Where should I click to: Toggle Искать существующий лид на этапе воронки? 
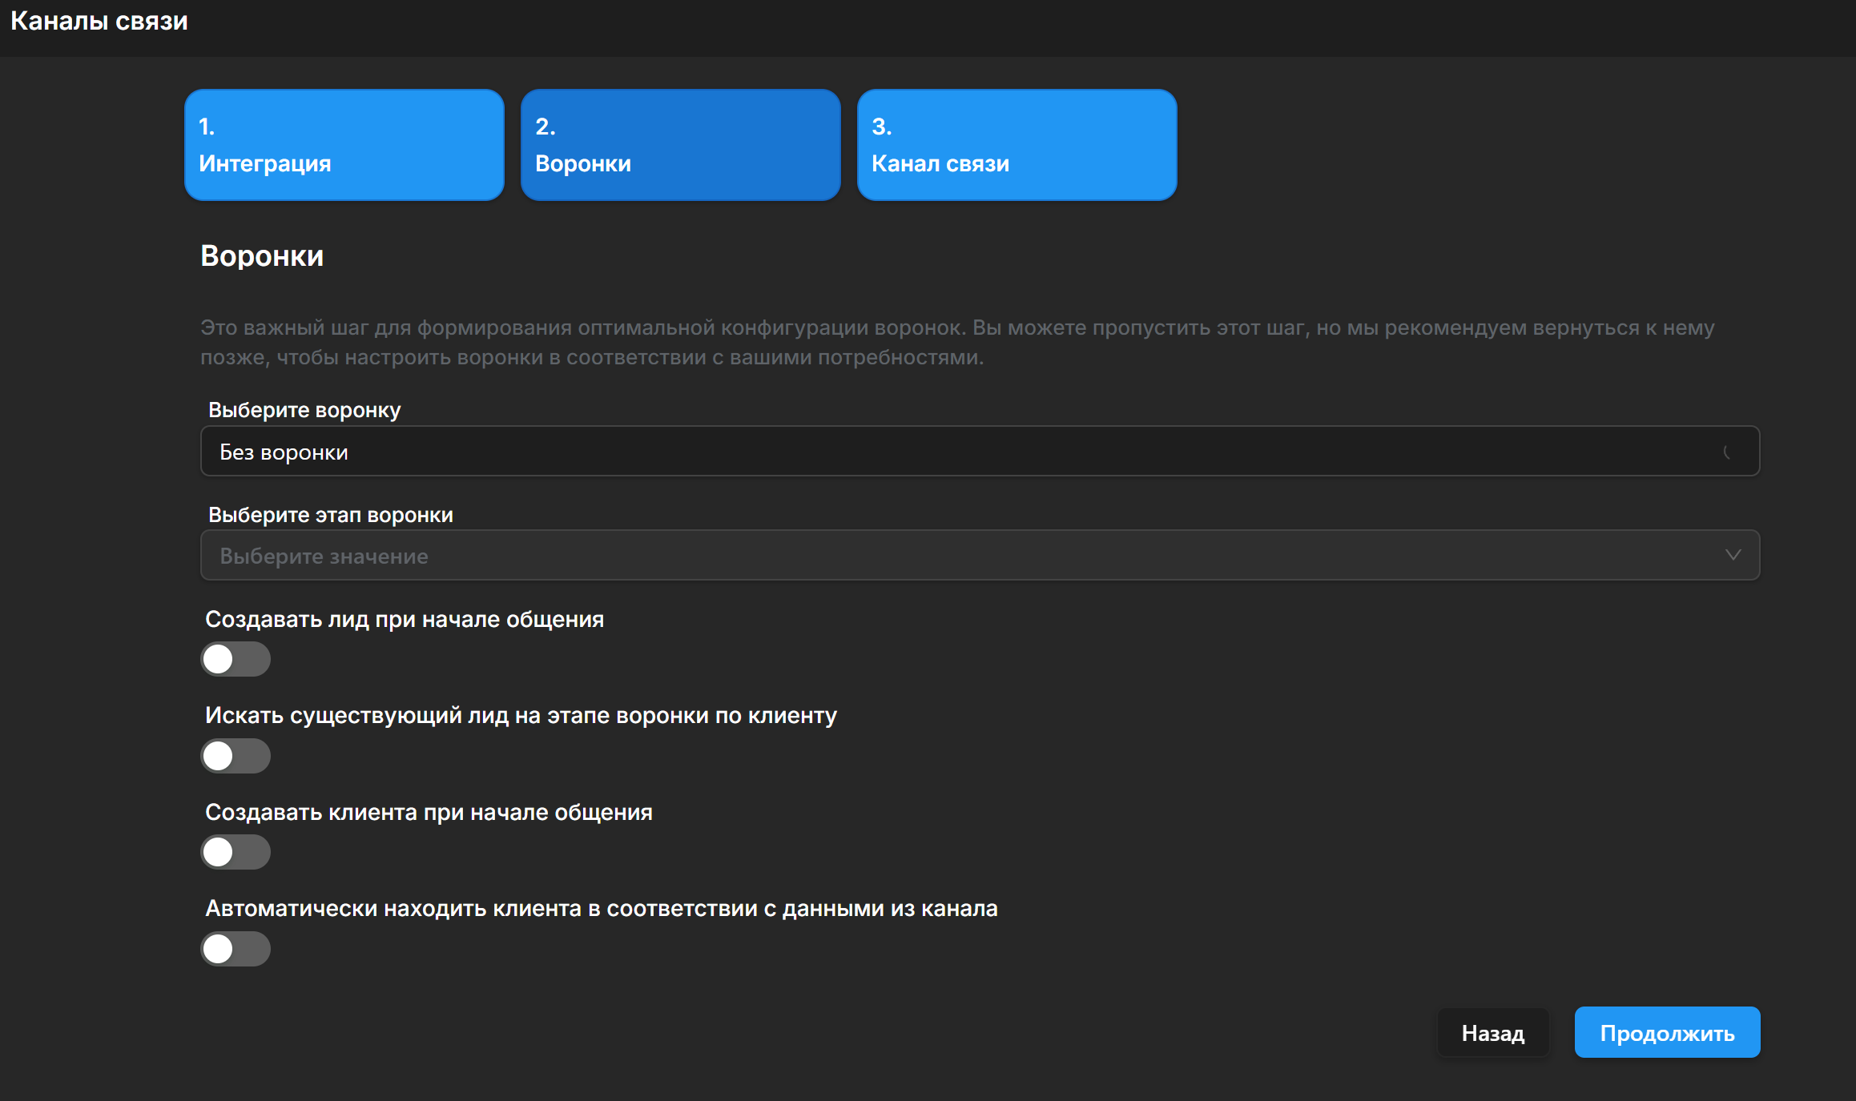pos(236,756)
